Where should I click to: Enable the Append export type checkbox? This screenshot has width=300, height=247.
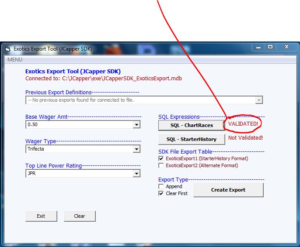(161, 186)
